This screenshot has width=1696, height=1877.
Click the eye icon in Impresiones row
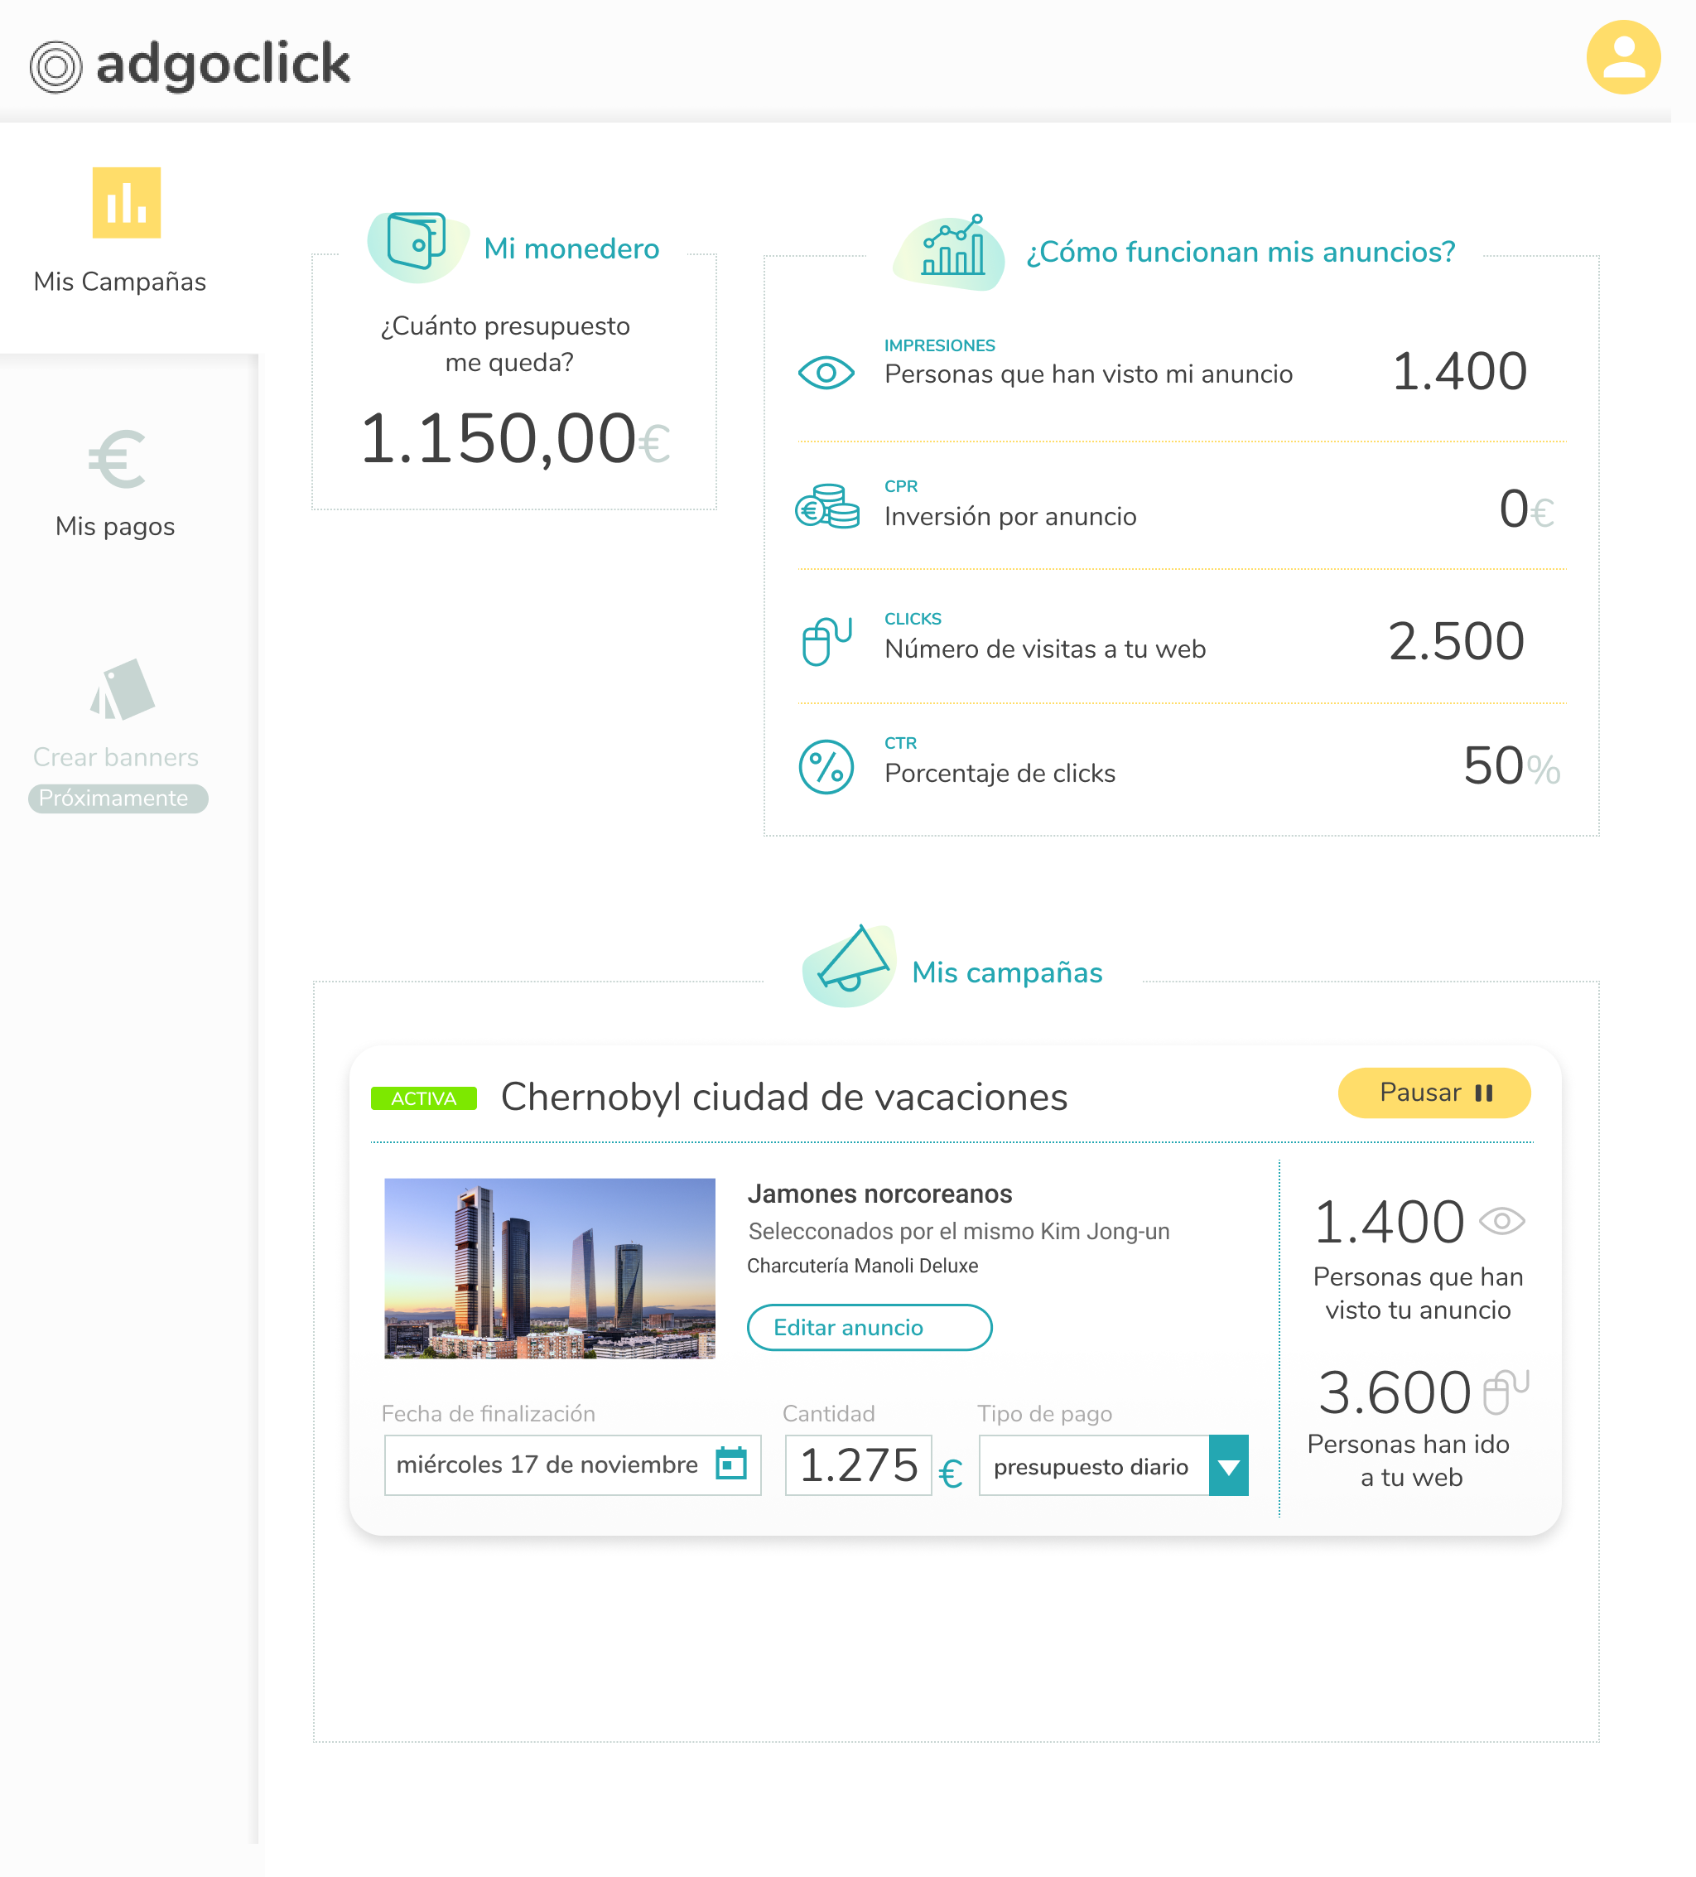click(826, 374)
